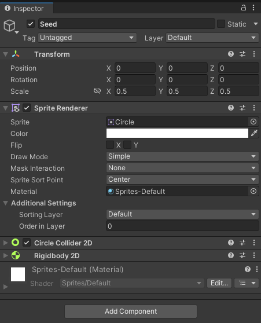Click the shader Edit... button

point(219,283)
